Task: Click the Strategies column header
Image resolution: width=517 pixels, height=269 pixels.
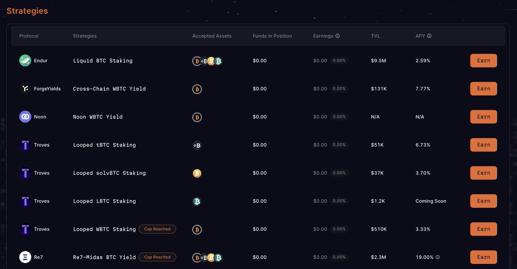Action: coord(85,36)
